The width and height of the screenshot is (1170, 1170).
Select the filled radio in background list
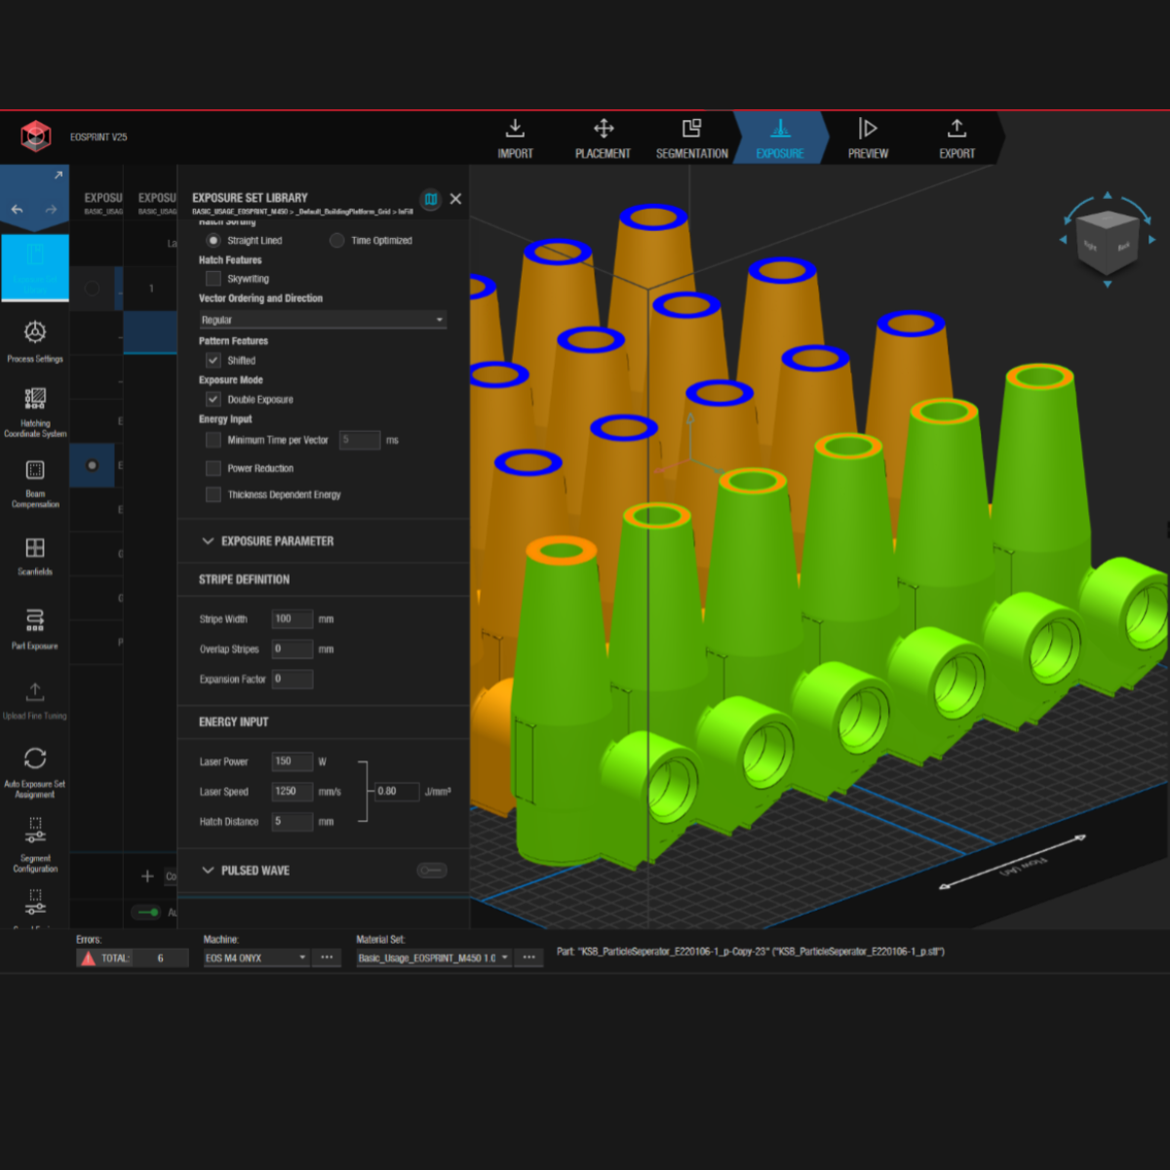coord(92,465)
